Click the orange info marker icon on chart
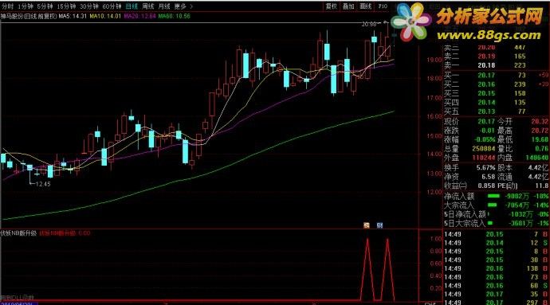Viewport: 550px width, 305px height. pos(367,225)
